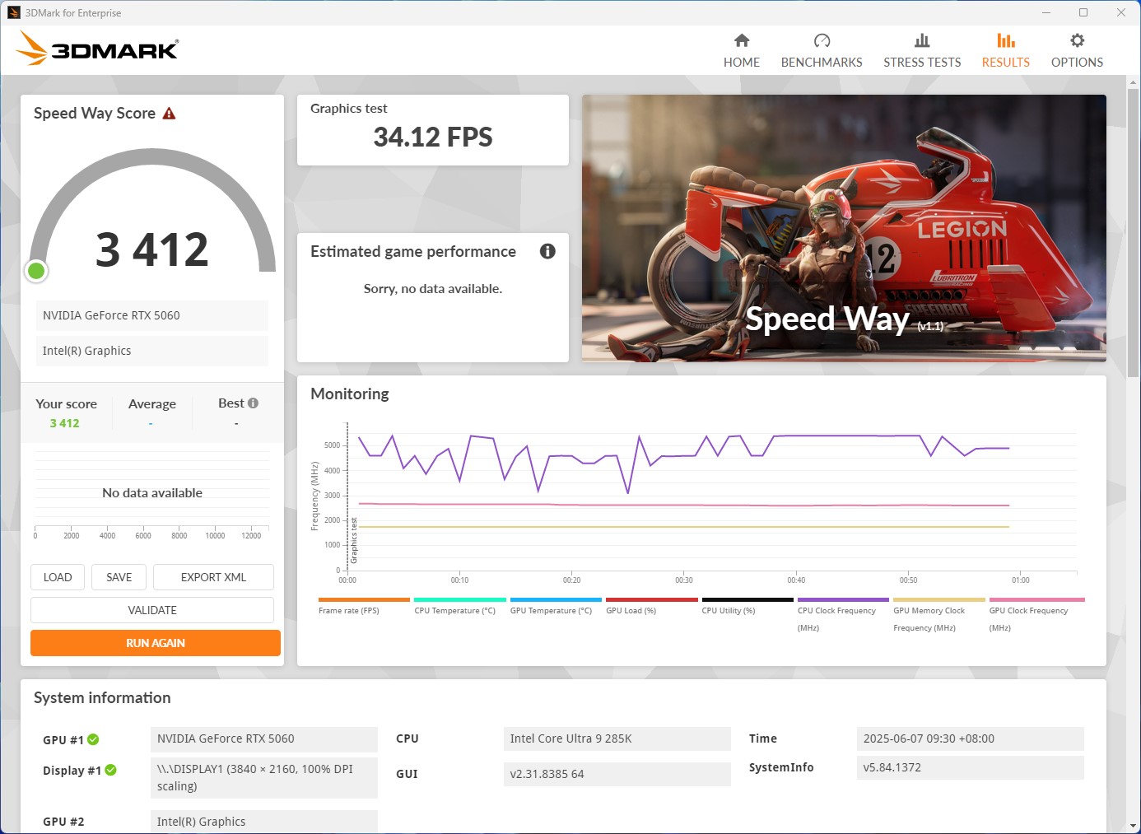Click the VALIDATE button

tap(152, 610)
